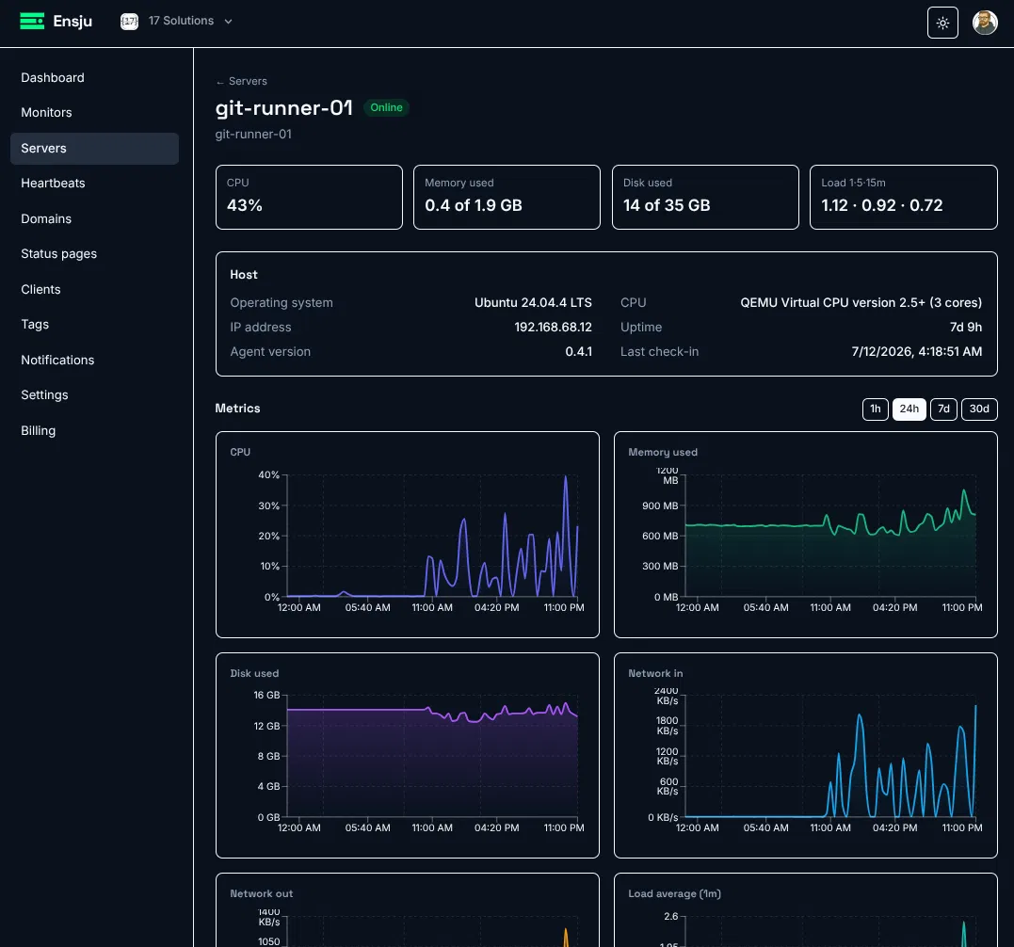Click the CPU line chart
The width and height of the screenshot is (1014, 947).
432,536
